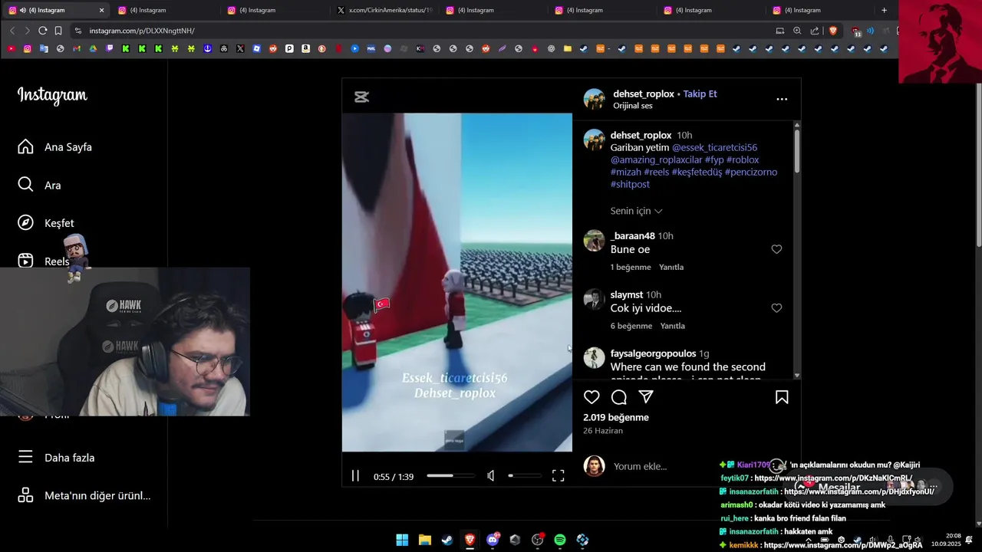Open Steam from taskbar

[447, 540]
